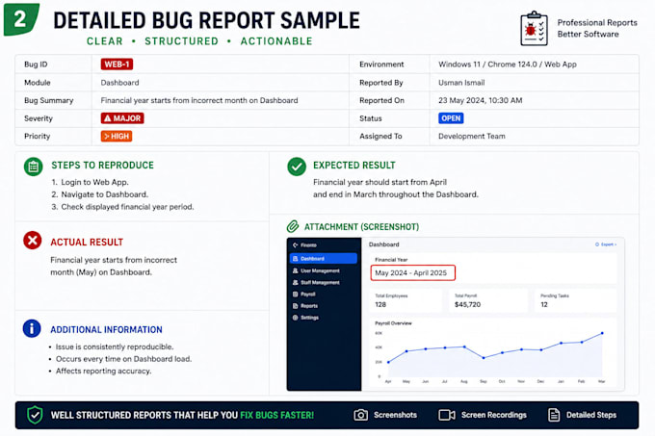Screen dimensions: 655x436
Task: Open User Management in the sidebar
Action: point(320,270)
